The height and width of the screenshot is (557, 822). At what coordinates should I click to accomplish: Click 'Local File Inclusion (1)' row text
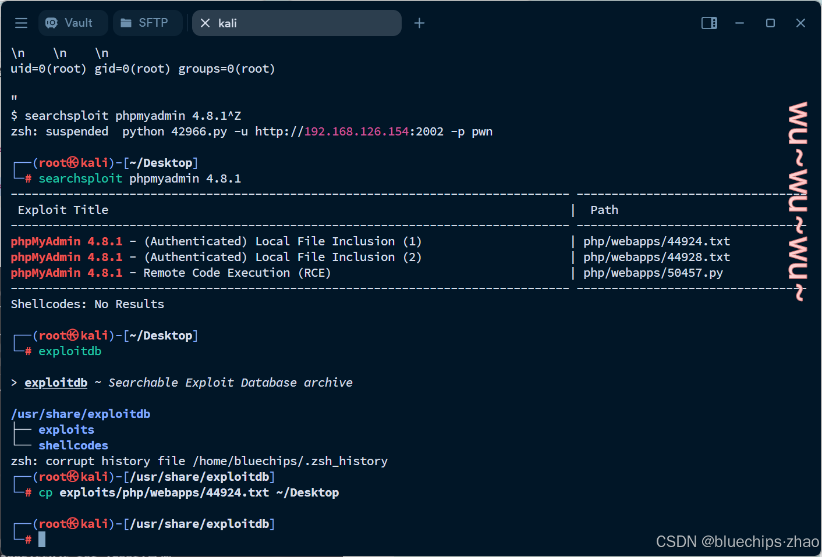pos(338,241)
